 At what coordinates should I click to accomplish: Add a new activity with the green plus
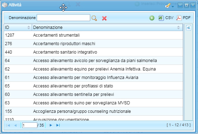(152, 18)
